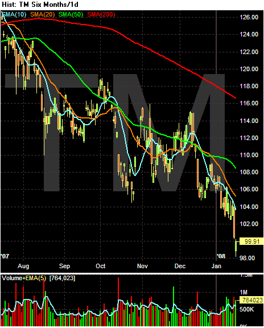Click the 124.00 price axis label
Viewport: 264px width, 328px height.
click(249, 34)
